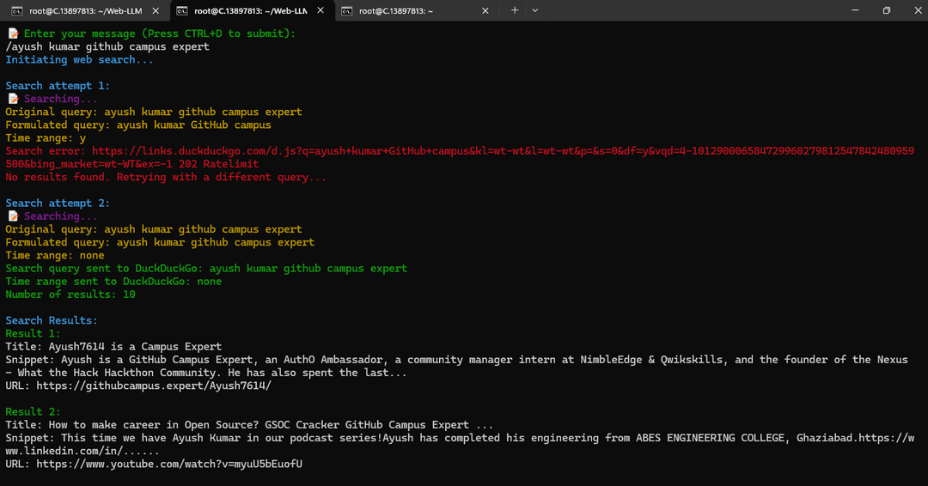Image resolution: width=928 pixels, height=486 pixels.
Task: Click the terminal icon on third tab
Action: 347,11
